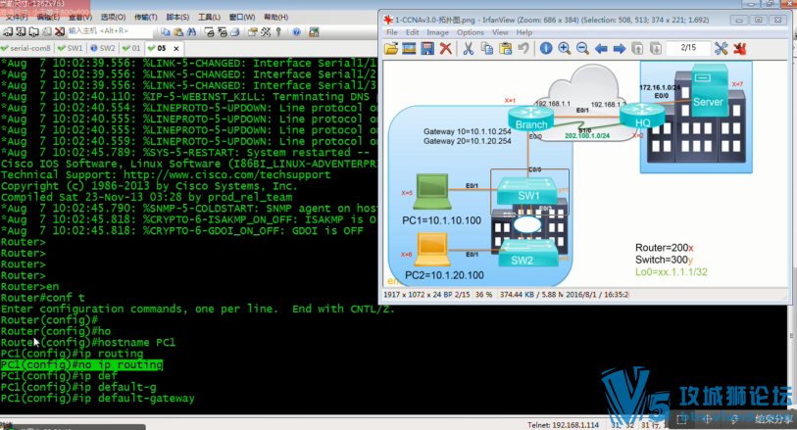Screen dimensions: 797x430
Task: Open IrfanView Help menu
Action: pos(524,32)
